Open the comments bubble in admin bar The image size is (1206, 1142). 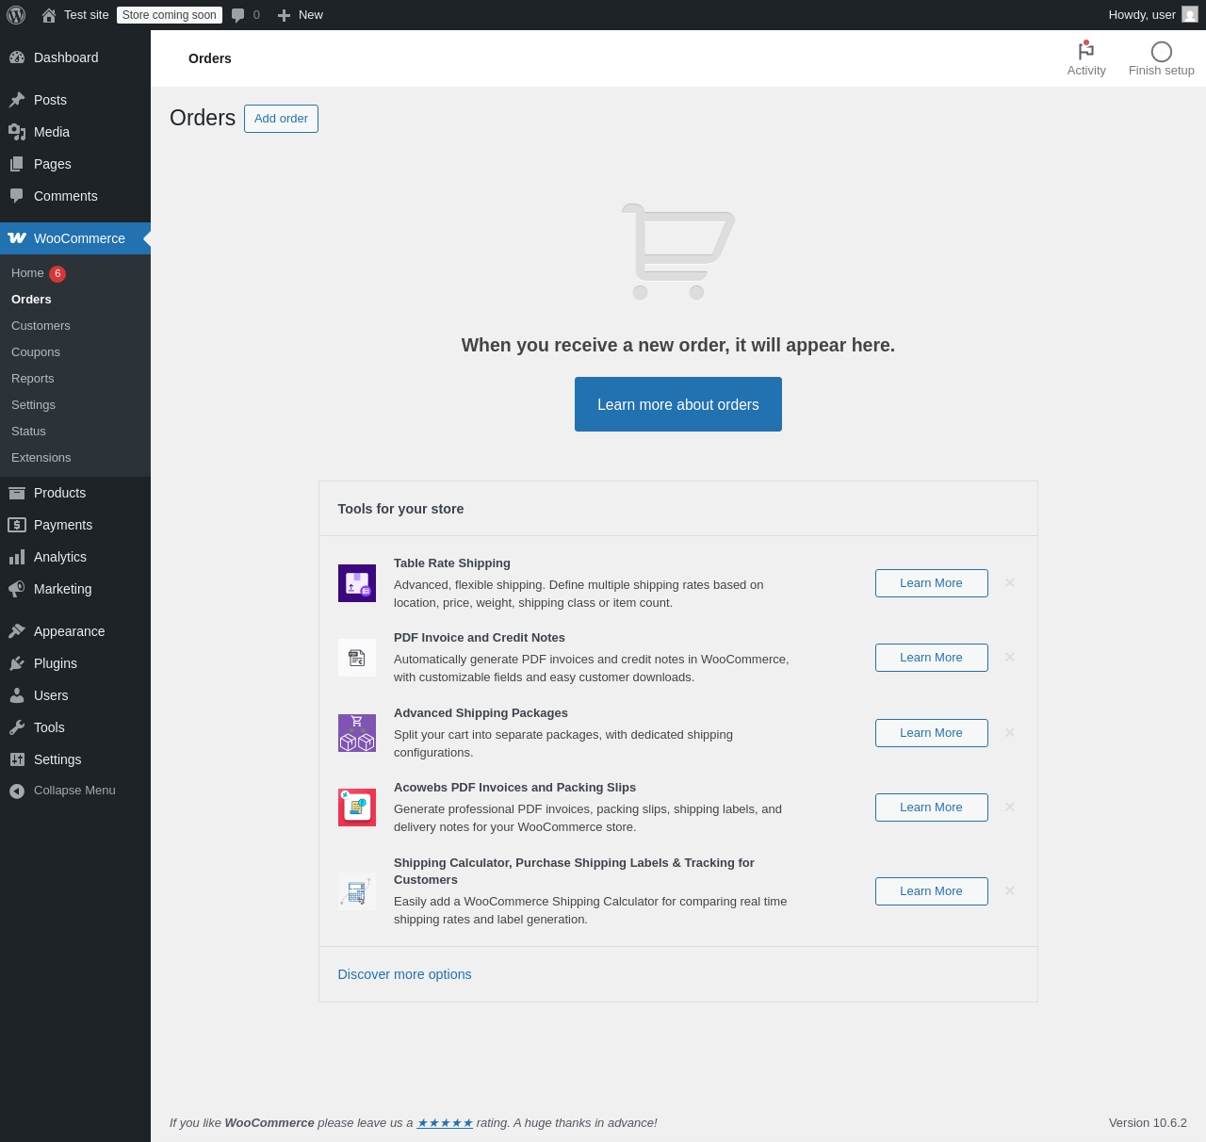pos(239,15)
